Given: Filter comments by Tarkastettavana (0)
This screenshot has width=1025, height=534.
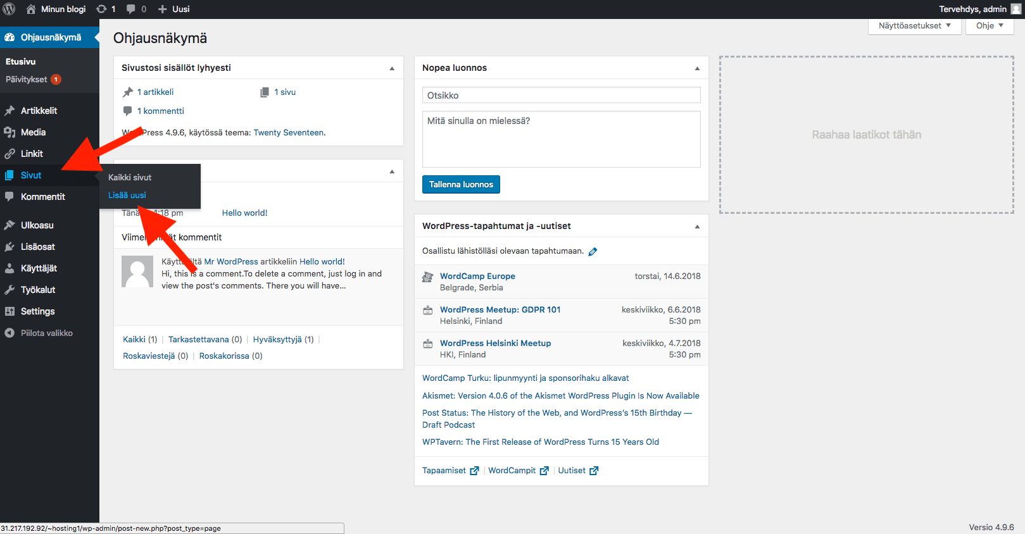Looking at the screenshot, I should click(205, 340).
